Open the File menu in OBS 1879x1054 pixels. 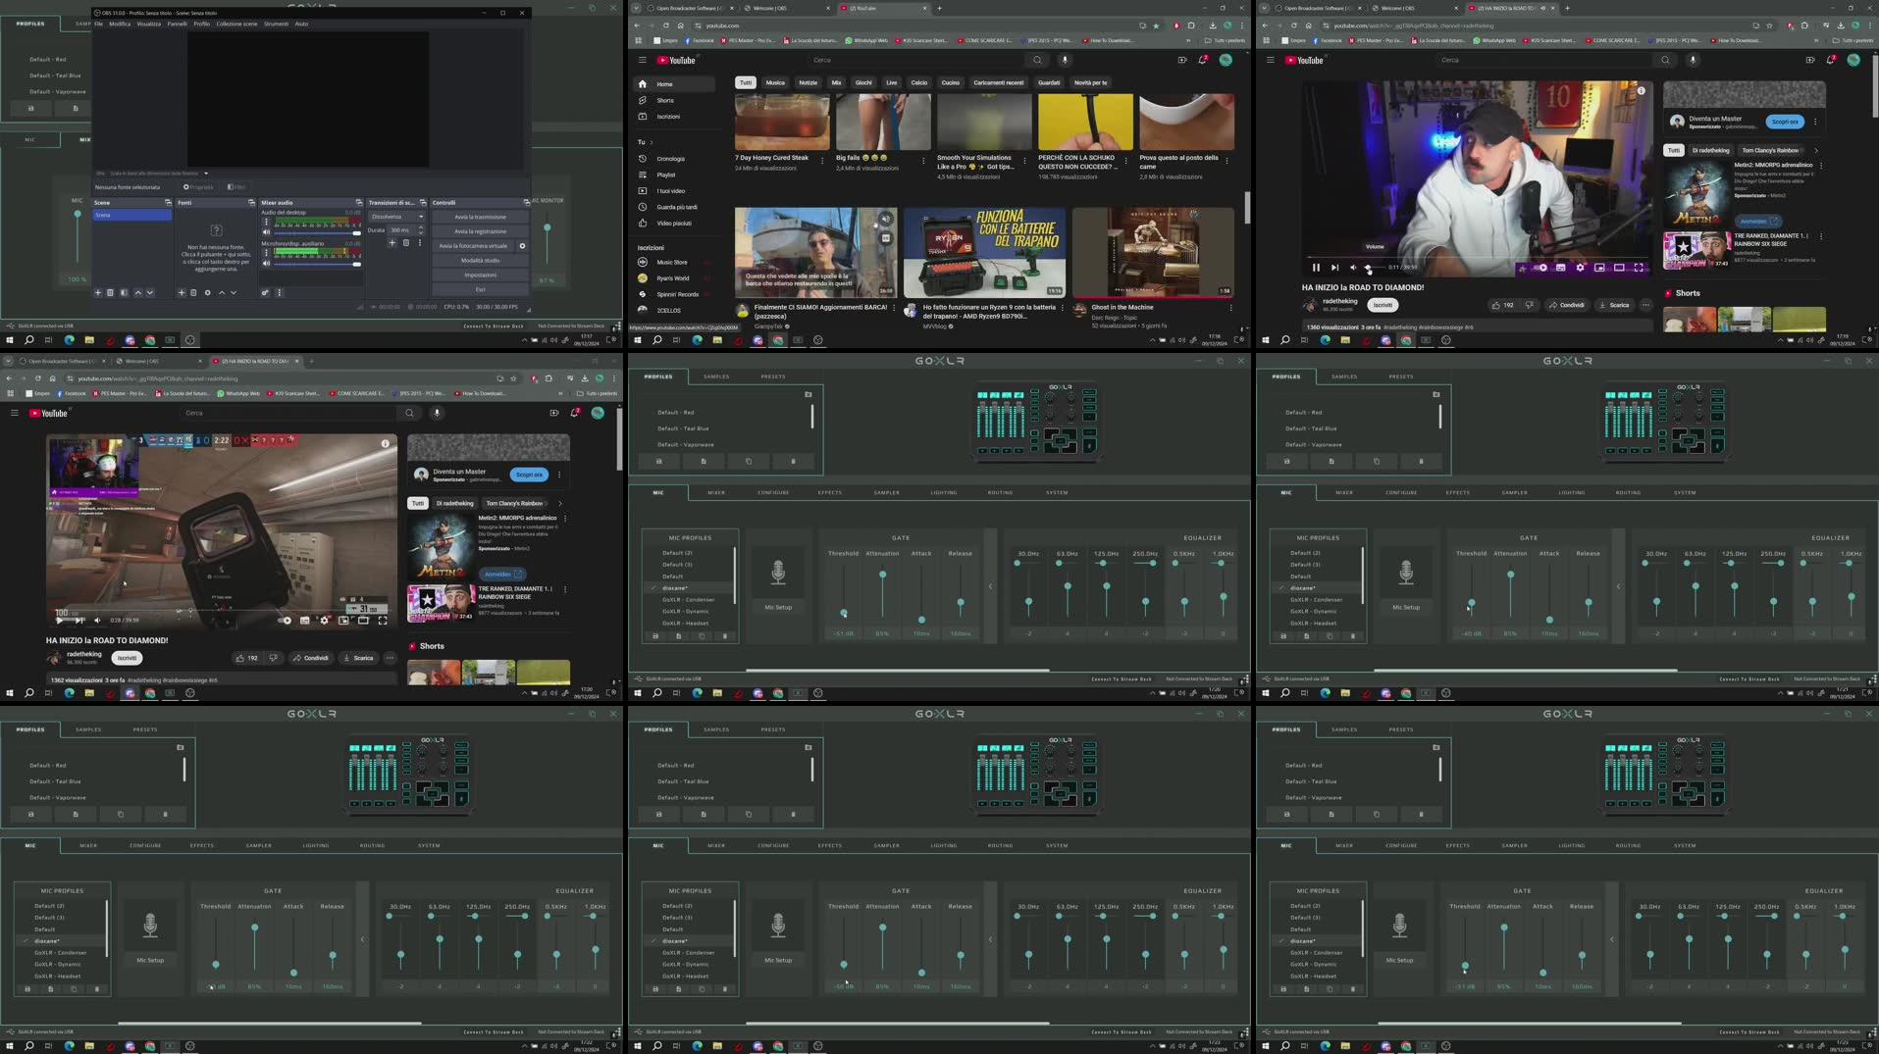pos(98,24)
